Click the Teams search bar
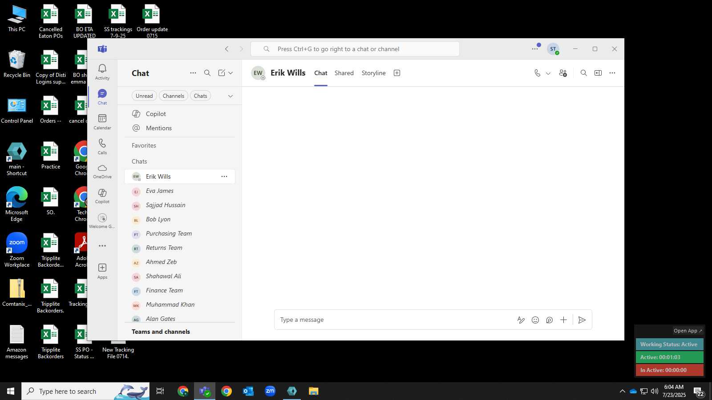The height and width of the screenshot is (400, 712). coord(355,49)
